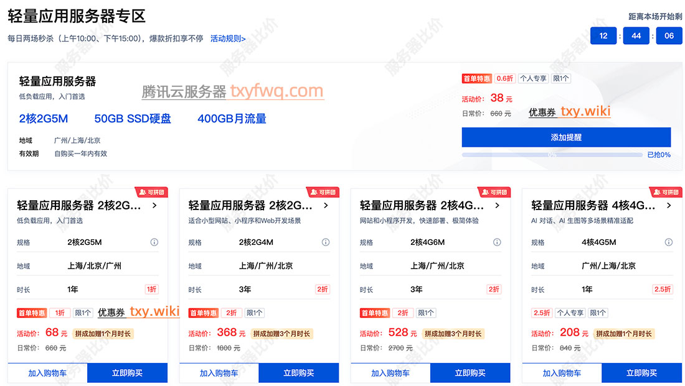Click the info icon next to 2核2G5M spec

point(154,242)
